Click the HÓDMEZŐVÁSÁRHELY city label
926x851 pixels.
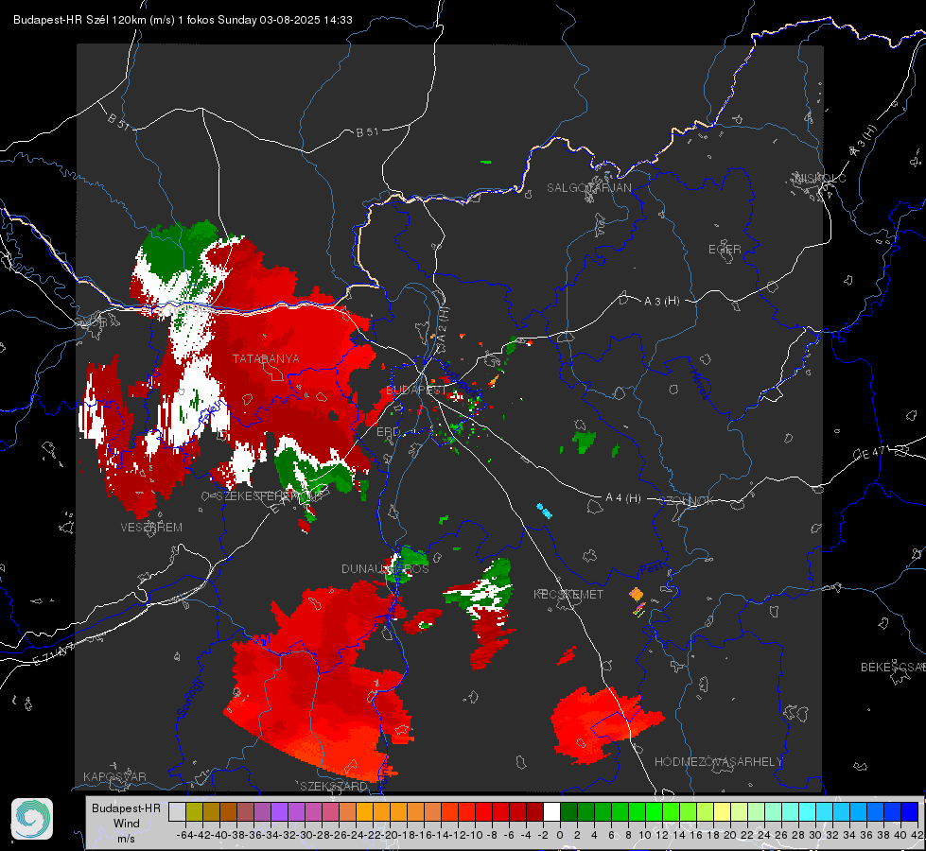click(718, 761)
